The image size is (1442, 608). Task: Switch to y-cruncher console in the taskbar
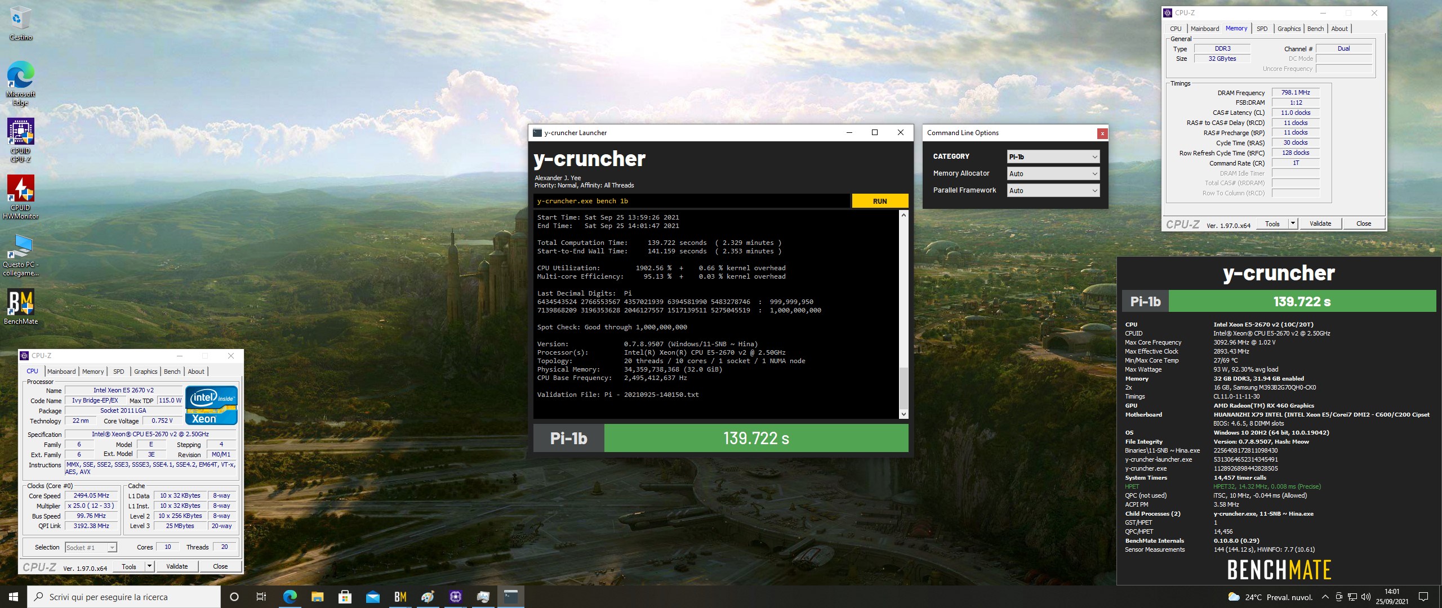click(x=510, y=597)
